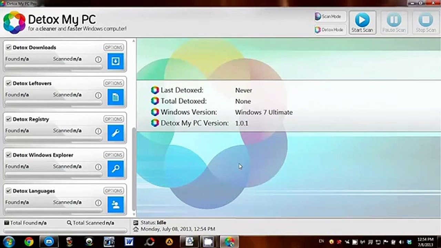Screen dimensions: 441x248
Task: Click the Detox My PC taskbar button
Action: tap(229, 242)
